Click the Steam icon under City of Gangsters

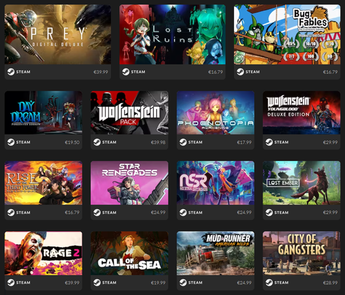269,283
